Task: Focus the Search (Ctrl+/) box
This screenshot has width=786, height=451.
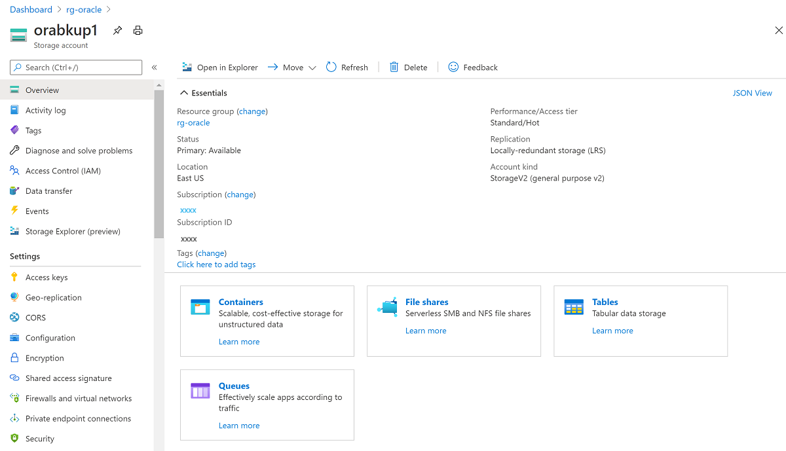Action: tap(76, 67)
